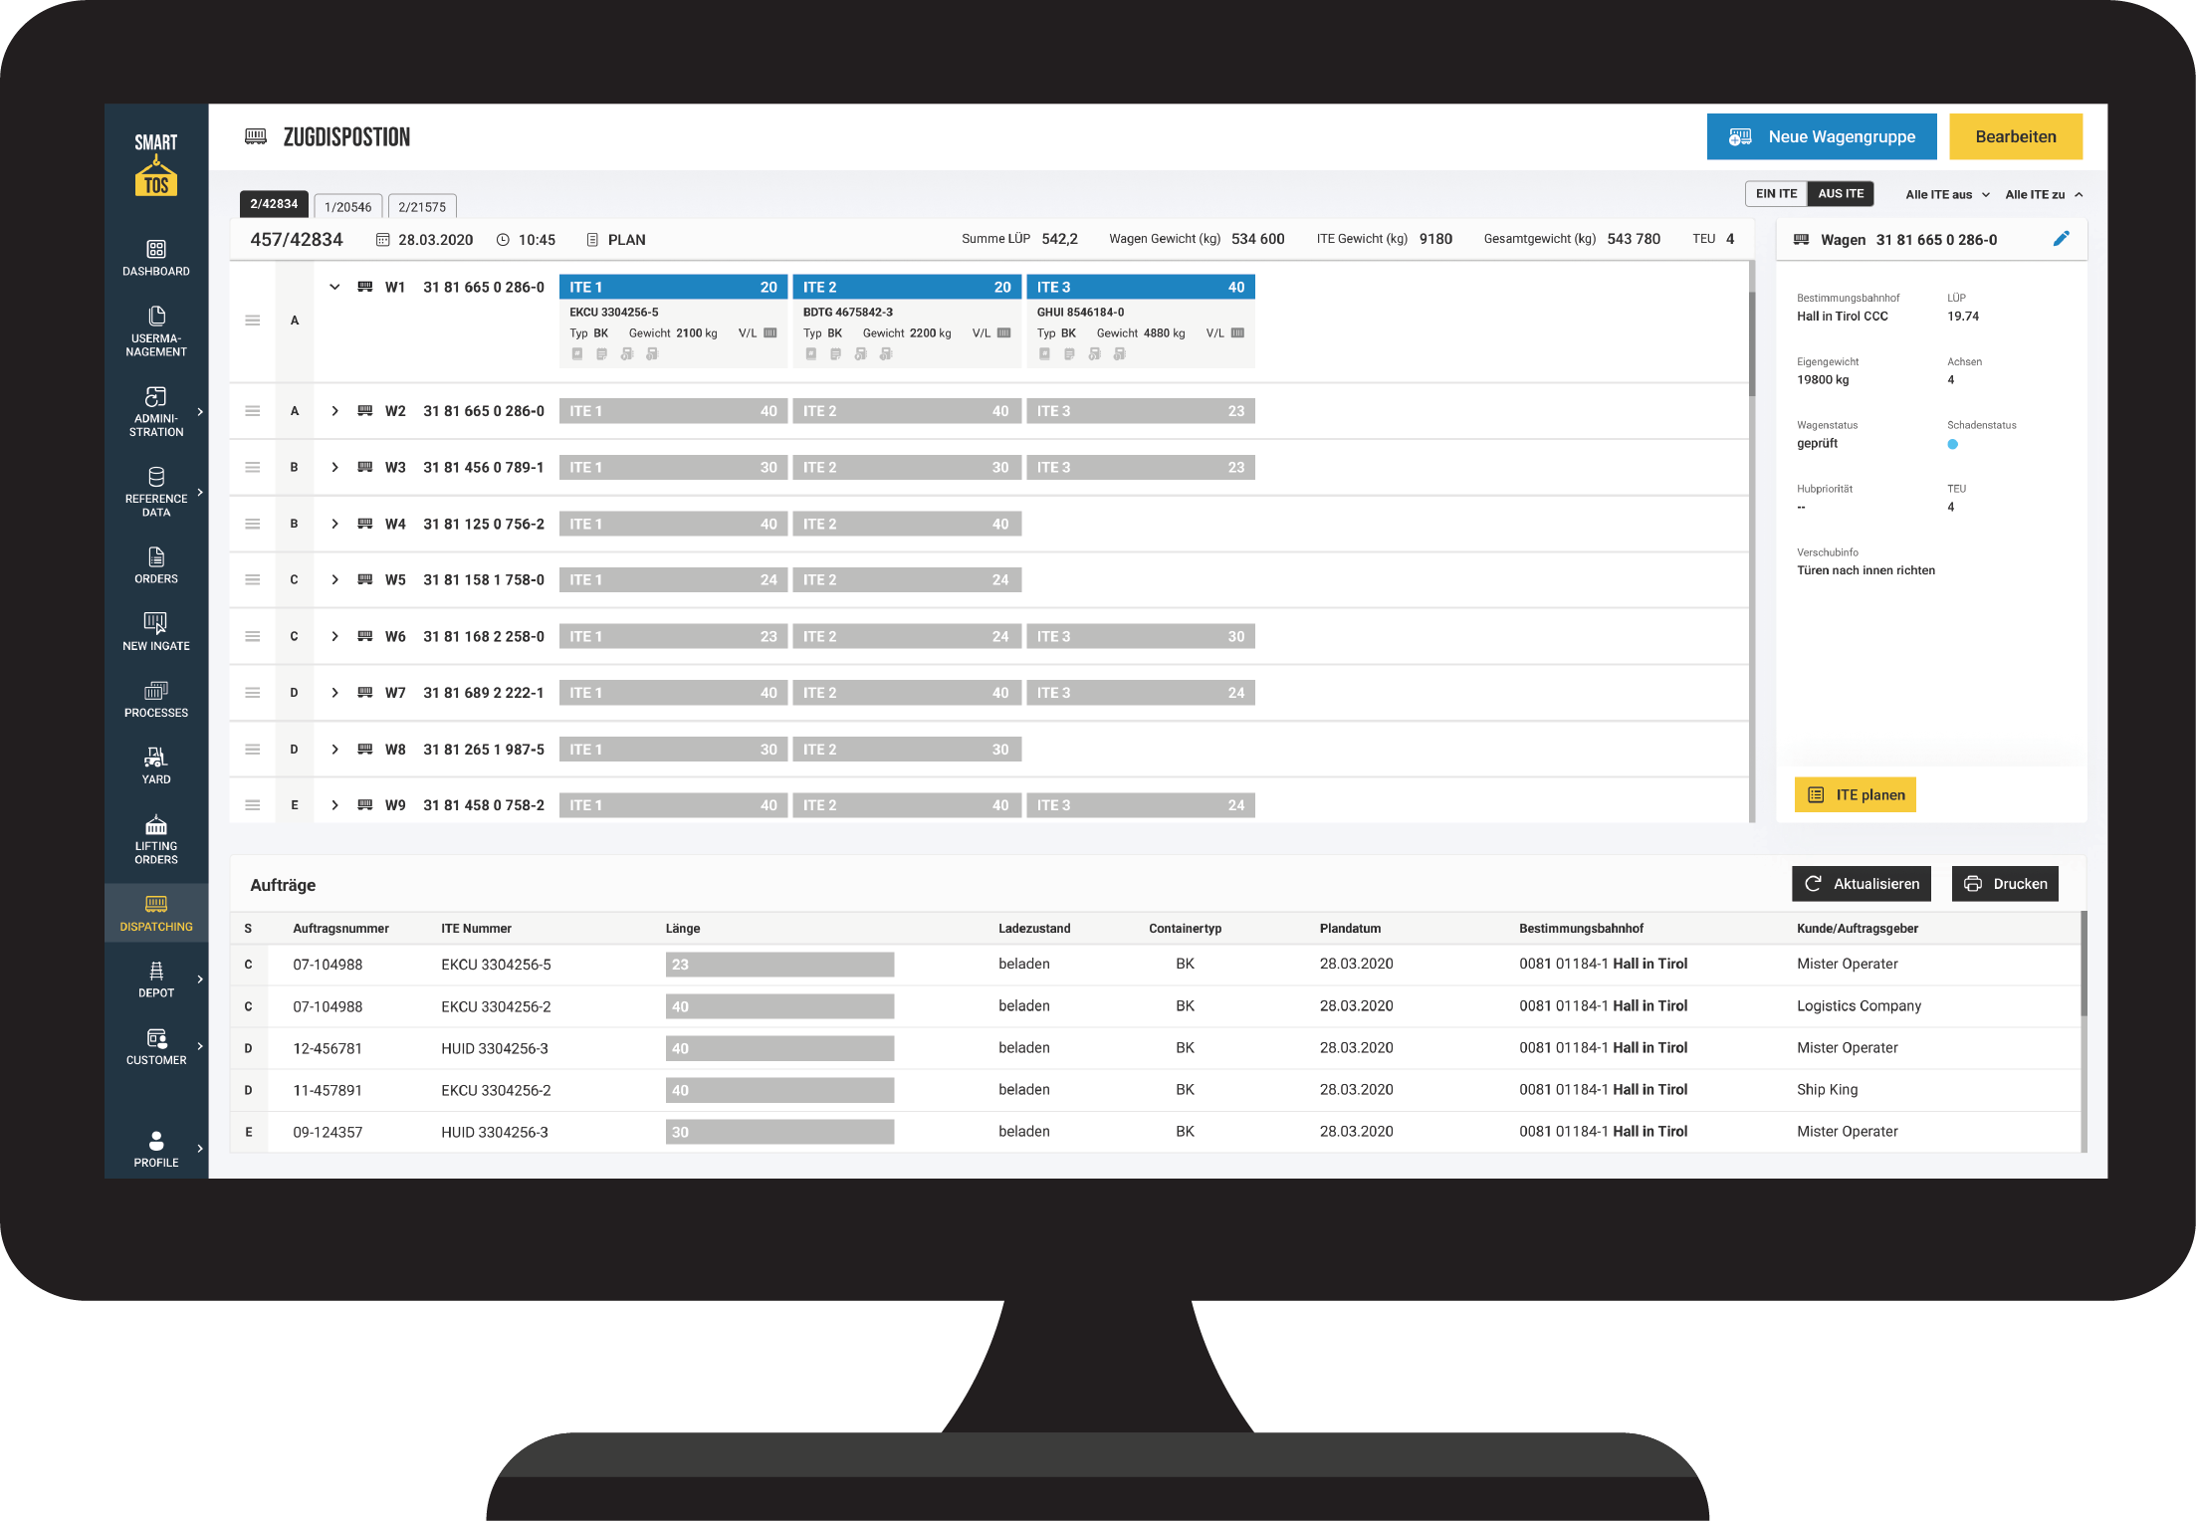The height and width of the screenshot is (1521, 2196).
Task: Collapse the expanded W1 wagon row
Action: 335,288
